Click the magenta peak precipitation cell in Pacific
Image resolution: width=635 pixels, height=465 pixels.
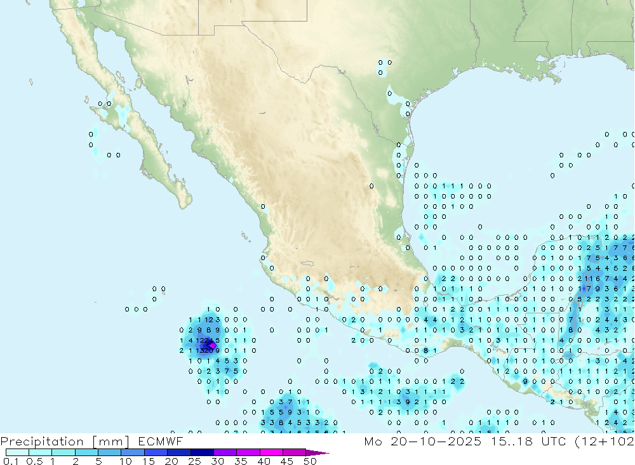[212, 345]
